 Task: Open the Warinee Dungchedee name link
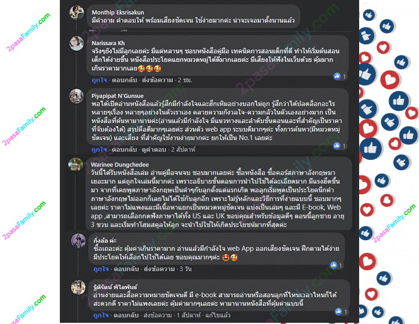coord(120,165)
